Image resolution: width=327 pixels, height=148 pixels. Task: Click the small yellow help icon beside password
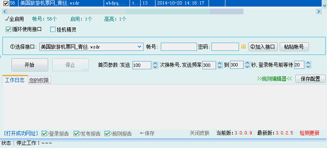point(244,47)
